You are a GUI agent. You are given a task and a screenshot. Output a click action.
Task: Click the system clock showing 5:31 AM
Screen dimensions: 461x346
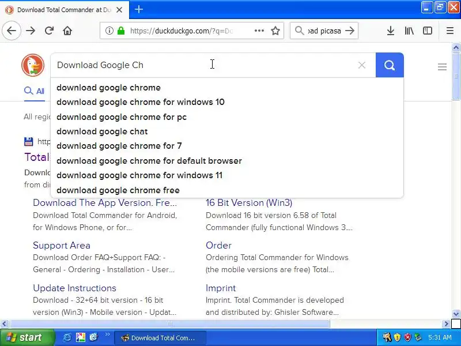click(x=440, y=337)
